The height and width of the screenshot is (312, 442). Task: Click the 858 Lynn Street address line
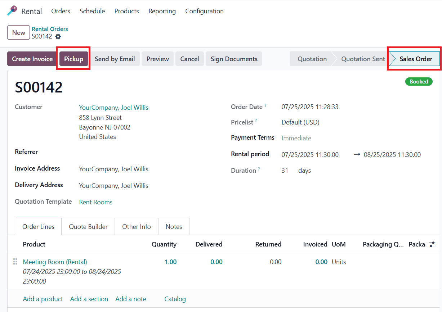tap(101, 118)
